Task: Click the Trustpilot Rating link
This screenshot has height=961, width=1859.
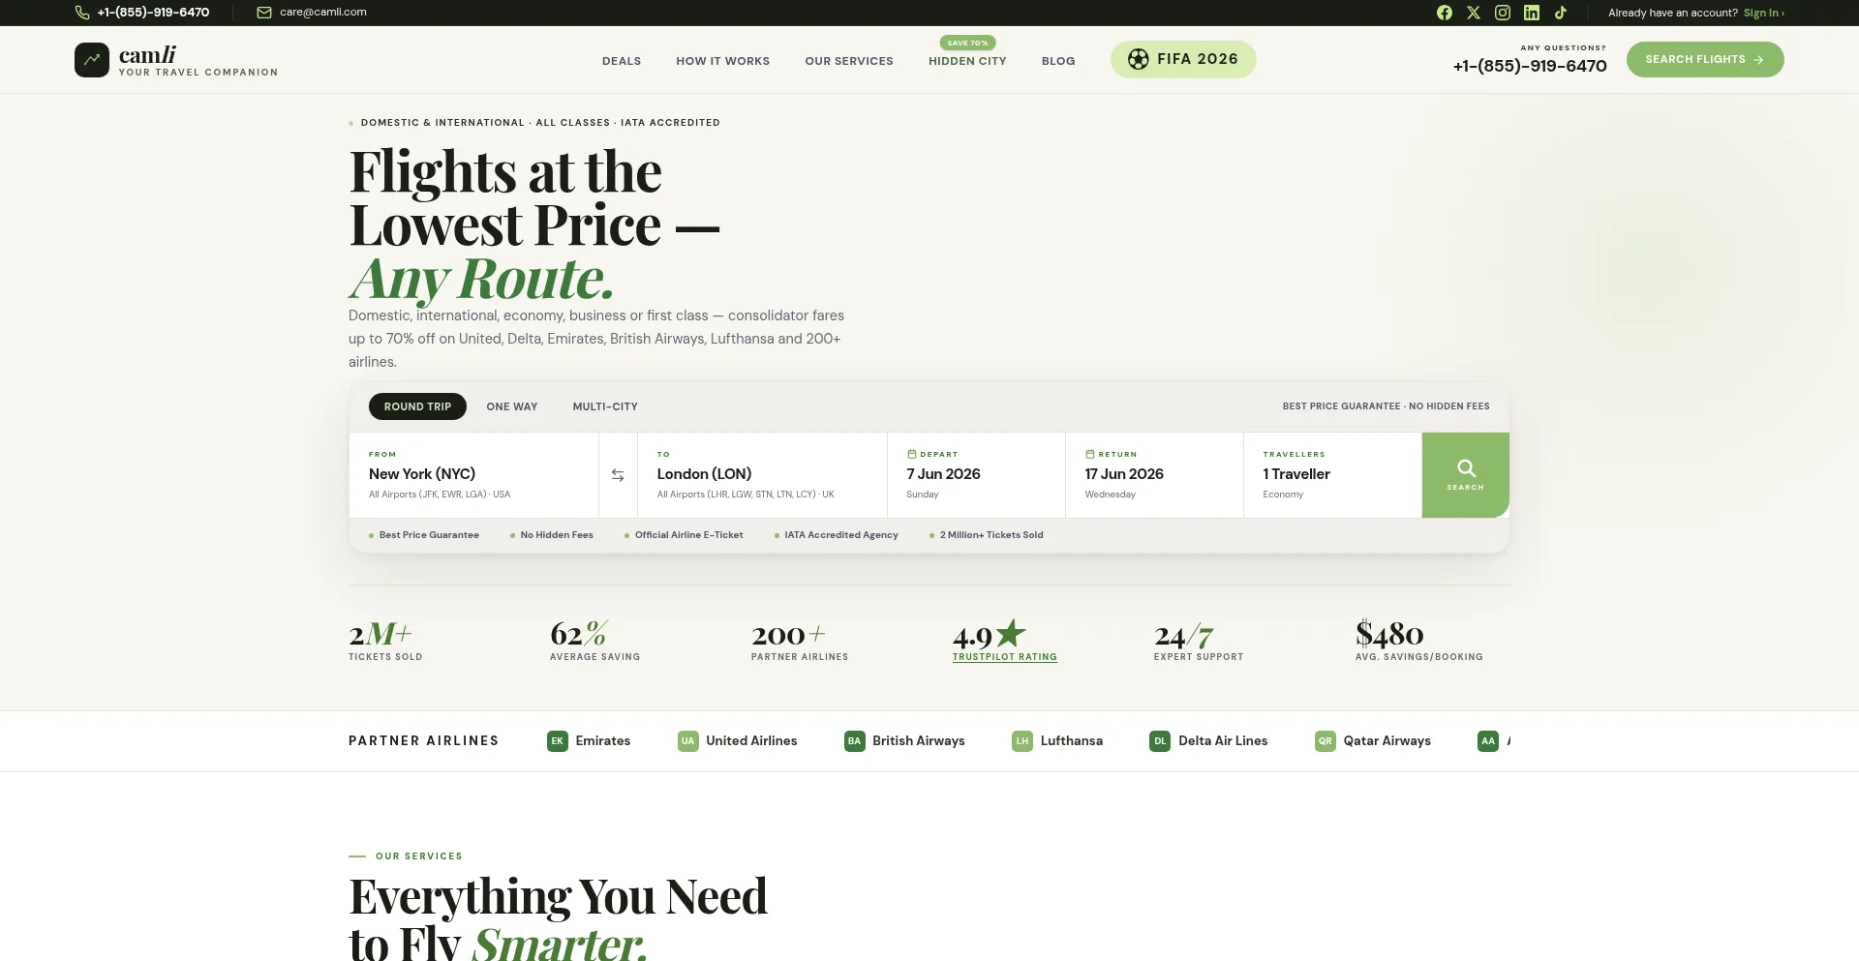Action: point(1005,657)
